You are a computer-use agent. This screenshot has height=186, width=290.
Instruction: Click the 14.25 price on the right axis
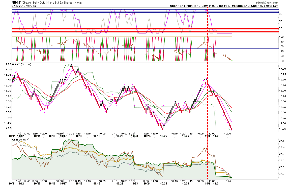click(x=282, y=129)
